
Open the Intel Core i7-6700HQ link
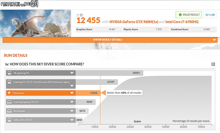click(182, 22)
